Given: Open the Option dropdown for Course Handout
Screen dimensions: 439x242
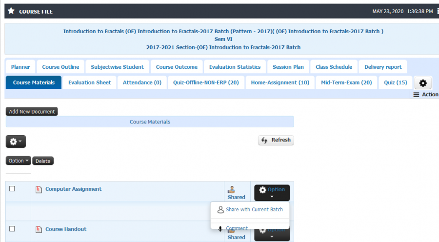Looking at the screenshot, I should coord(272,235).
